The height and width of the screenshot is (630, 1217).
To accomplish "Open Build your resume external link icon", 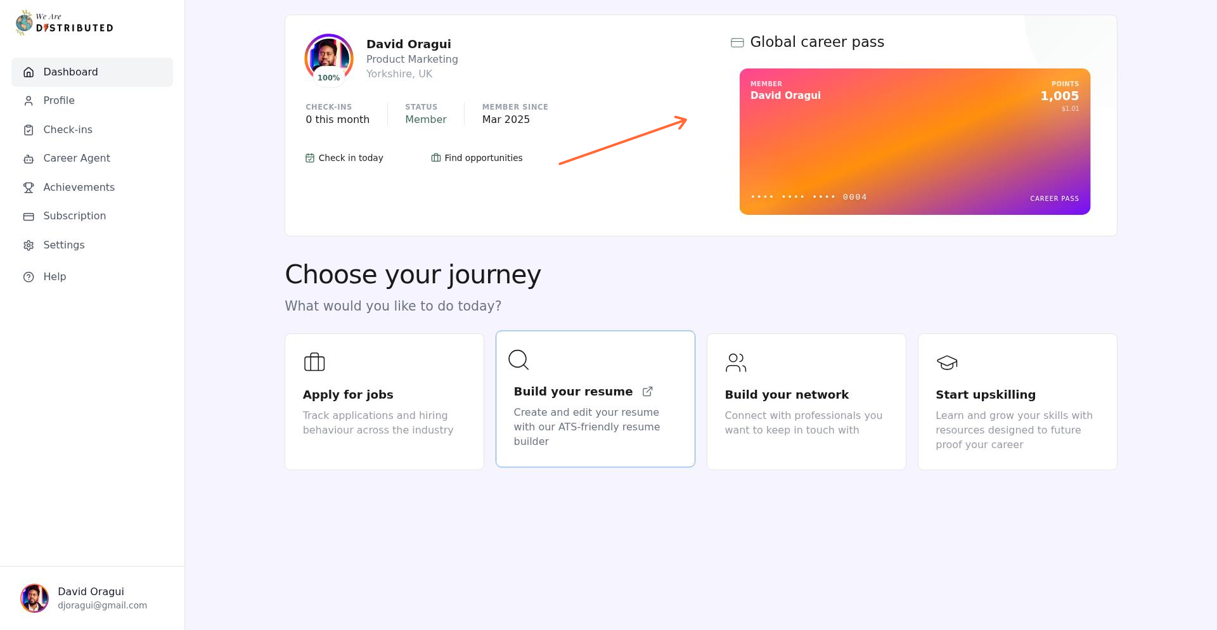I will [647, 391].
